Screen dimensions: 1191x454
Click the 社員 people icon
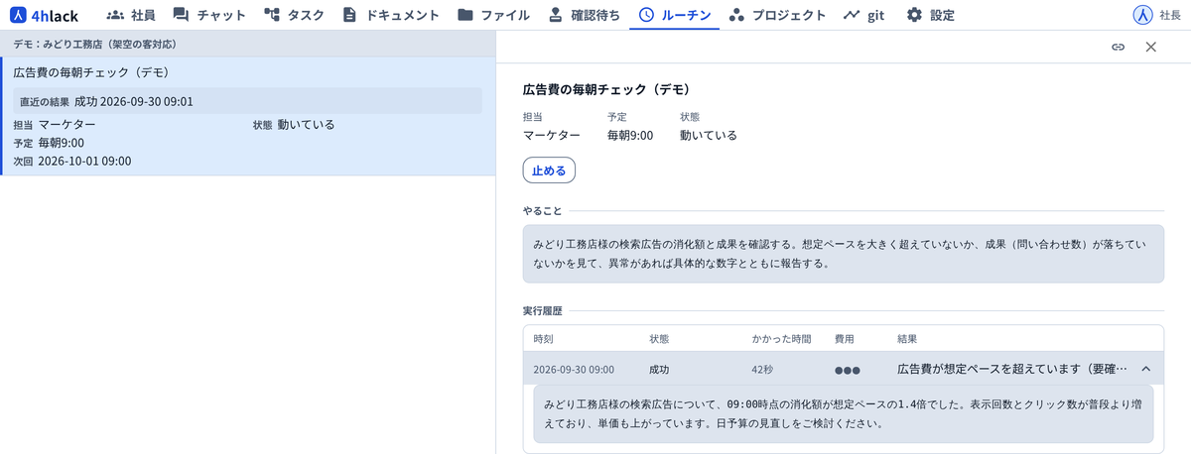pyautogui.click(x=115, y=15)
